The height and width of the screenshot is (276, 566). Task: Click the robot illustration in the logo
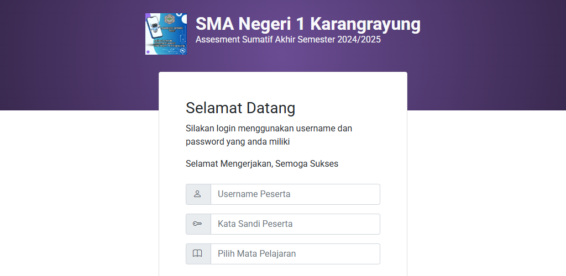[x=155, y=28]
